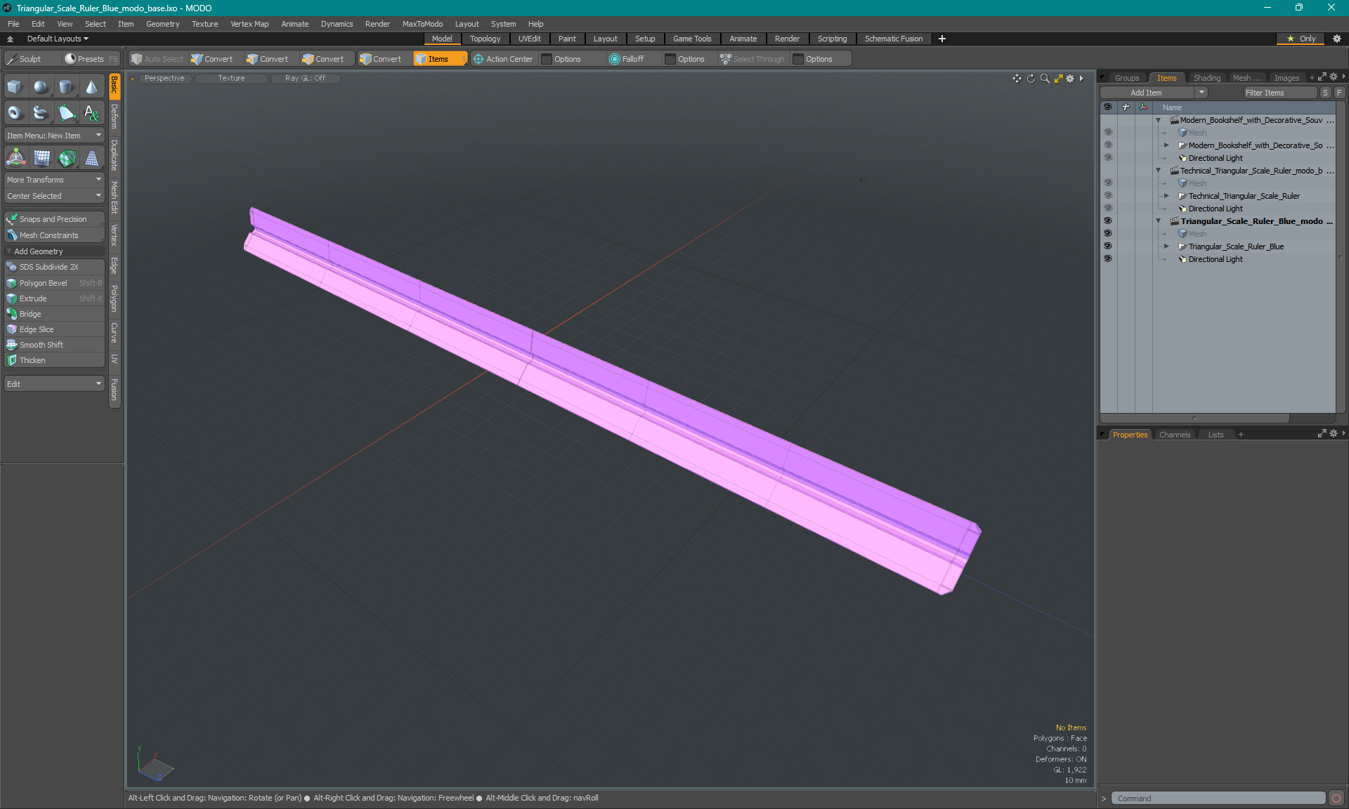The height and width of the screenshot is (809, 1349).
Task: Open the More Transforms dropdown
Action: pyautogui.click(x=54, y=180)
